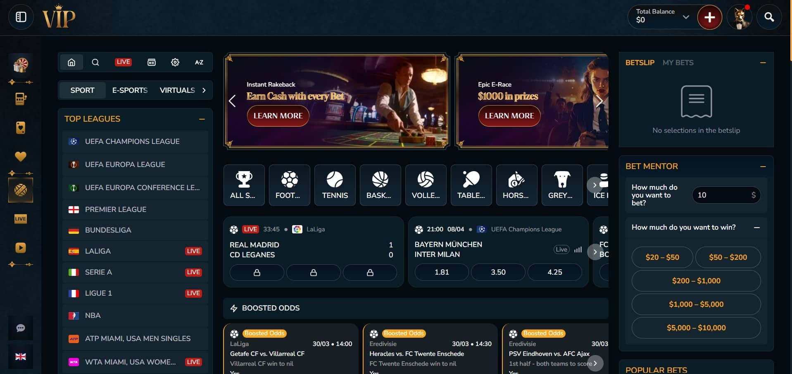
Task: Open the live chat bubble in the sidebar
Action: (21, 328)
